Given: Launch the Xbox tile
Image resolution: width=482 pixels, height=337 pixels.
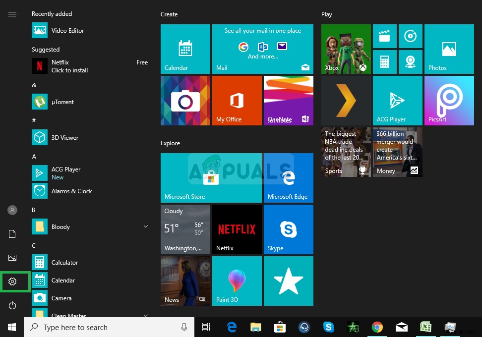Looking at the screenshot, I should click(x=346, y=49).
